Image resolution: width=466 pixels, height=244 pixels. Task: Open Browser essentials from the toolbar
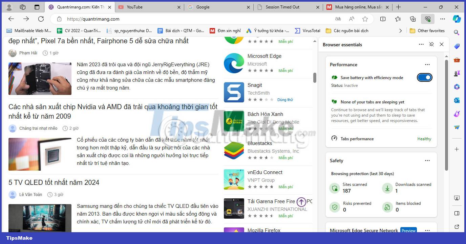click(427, 19)
